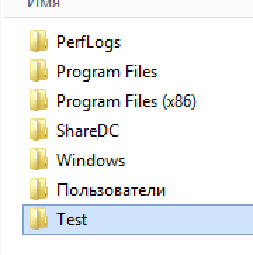Sort by the Имя column header
The height and width of the screenshot is (255, 253).
coord(44,4)
